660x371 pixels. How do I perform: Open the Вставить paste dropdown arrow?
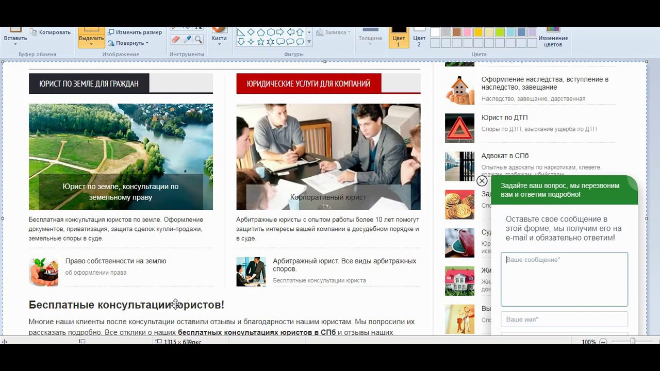tap(15, 44)
